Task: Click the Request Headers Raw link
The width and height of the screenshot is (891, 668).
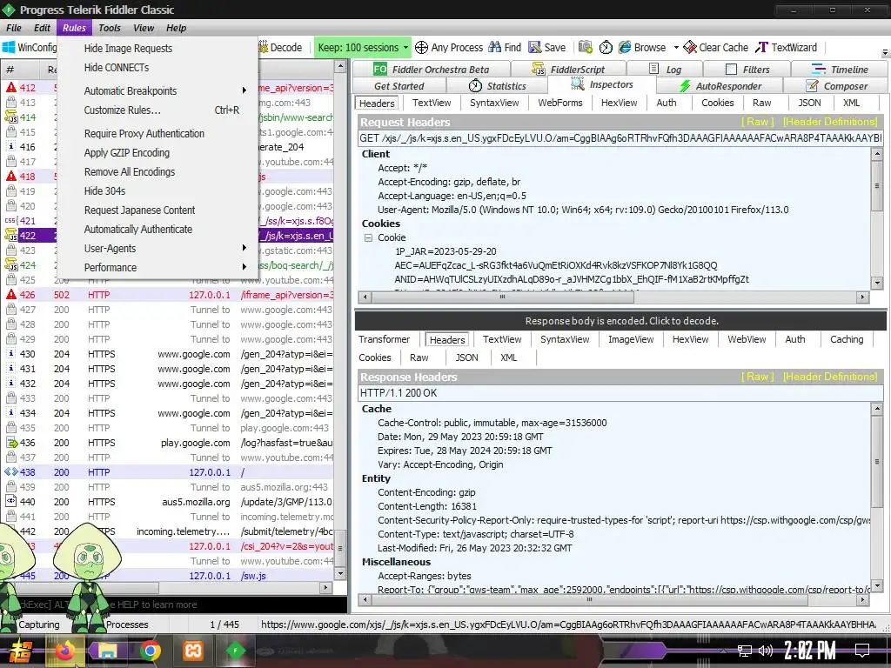Action: click(x=758, y=122)
